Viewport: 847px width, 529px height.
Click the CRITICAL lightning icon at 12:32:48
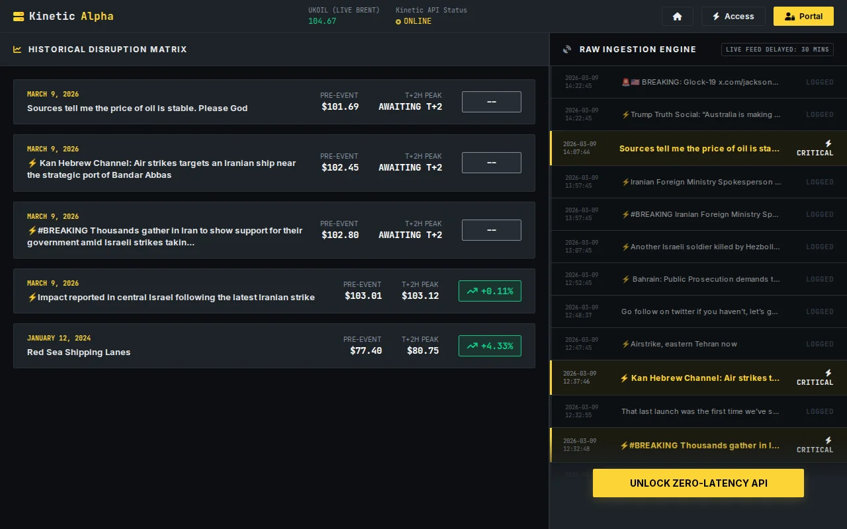click(828, 440)
